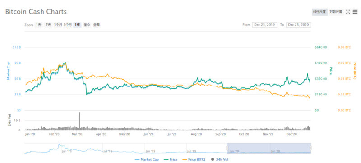Click the tall March 2020 volume bar
This screenshot has width=361, height=163.
pyautogui.click(x=79, y=121)
